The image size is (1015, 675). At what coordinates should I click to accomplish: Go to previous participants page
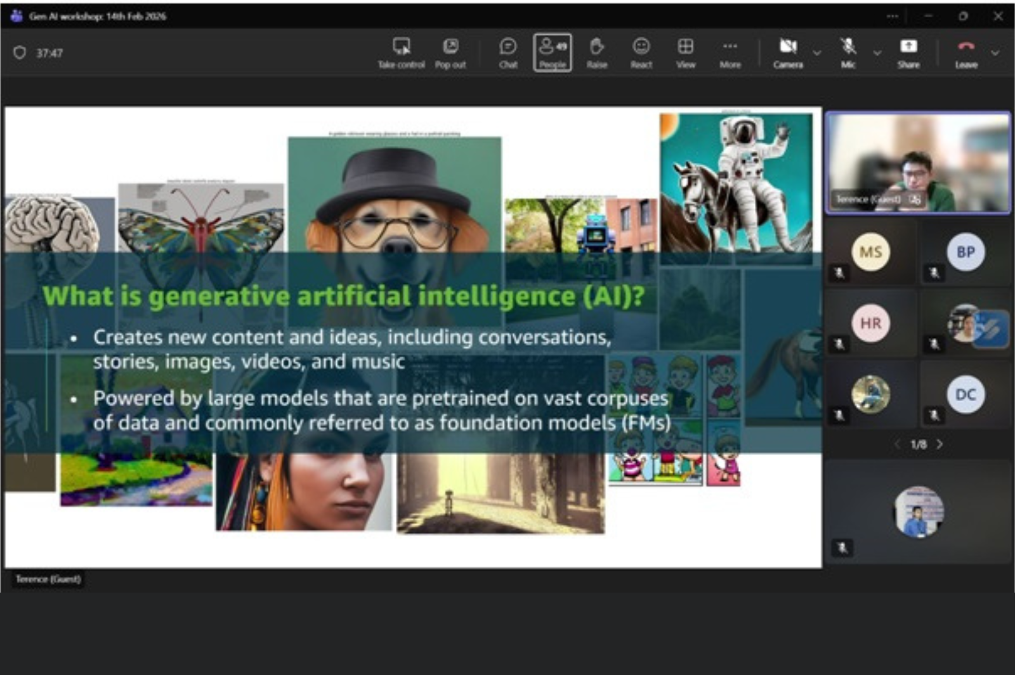click(897, 444)
